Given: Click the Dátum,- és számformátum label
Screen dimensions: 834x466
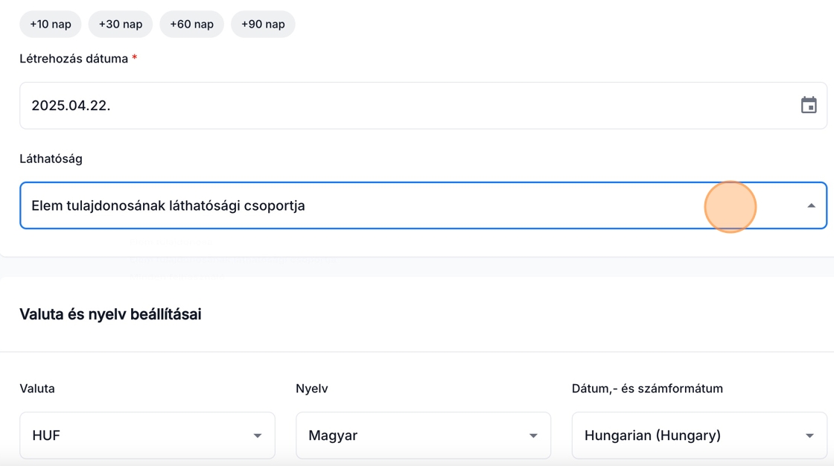Looking at the screenshot, I should (647, 389).
